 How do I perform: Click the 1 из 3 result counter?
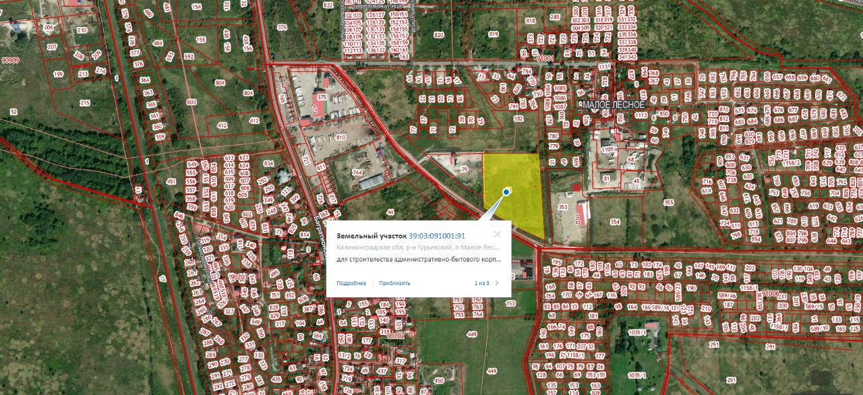coord(481,283)
